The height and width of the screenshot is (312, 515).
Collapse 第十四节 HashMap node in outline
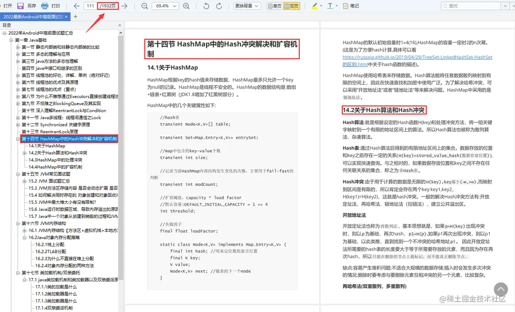[x=18, y=139]
